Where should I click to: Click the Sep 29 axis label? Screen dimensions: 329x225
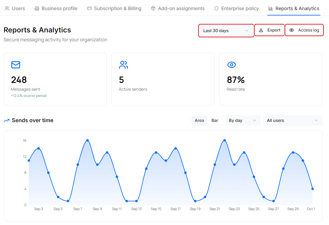293,209
